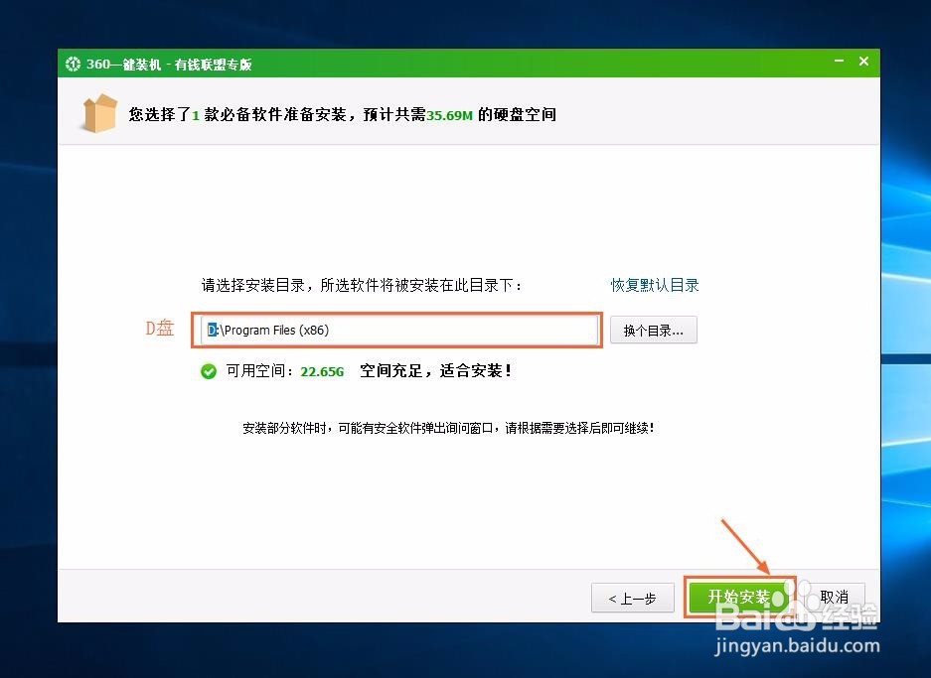
Task: Select the highlighted 35.69M disk space text
Action: [x=449, y=114]
